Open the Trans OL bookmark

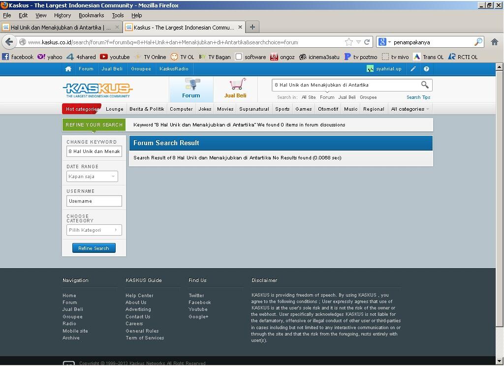pos(428,57)
